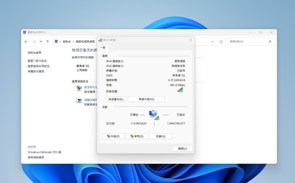
Task: Click the network icon in the address bar
Action: point(56,41)
